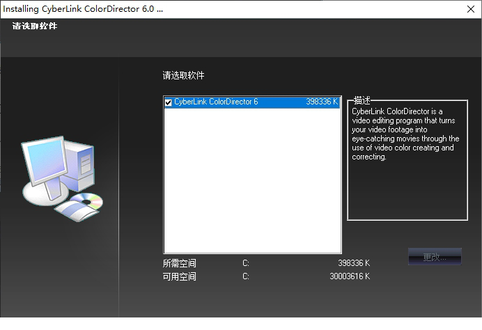
Task: Close the installer window
Action: [471, 9]
